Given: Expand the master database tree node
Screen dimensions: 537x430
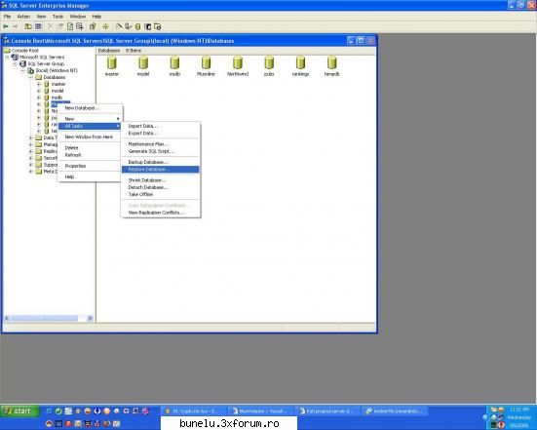Looking at the screenshot, I should pyautogui.click(x=39, y=84).
